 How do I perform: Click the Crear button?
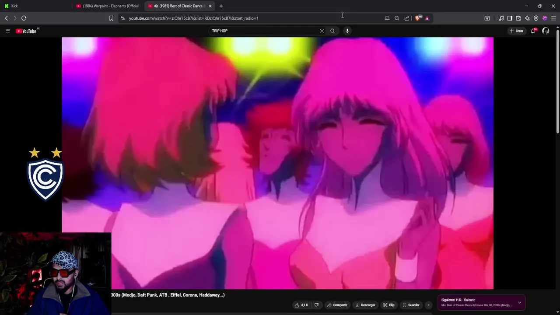(x=517, y=31)
